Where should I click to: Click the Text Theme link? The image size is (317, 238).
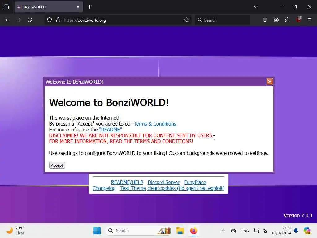tap(133, 188)
